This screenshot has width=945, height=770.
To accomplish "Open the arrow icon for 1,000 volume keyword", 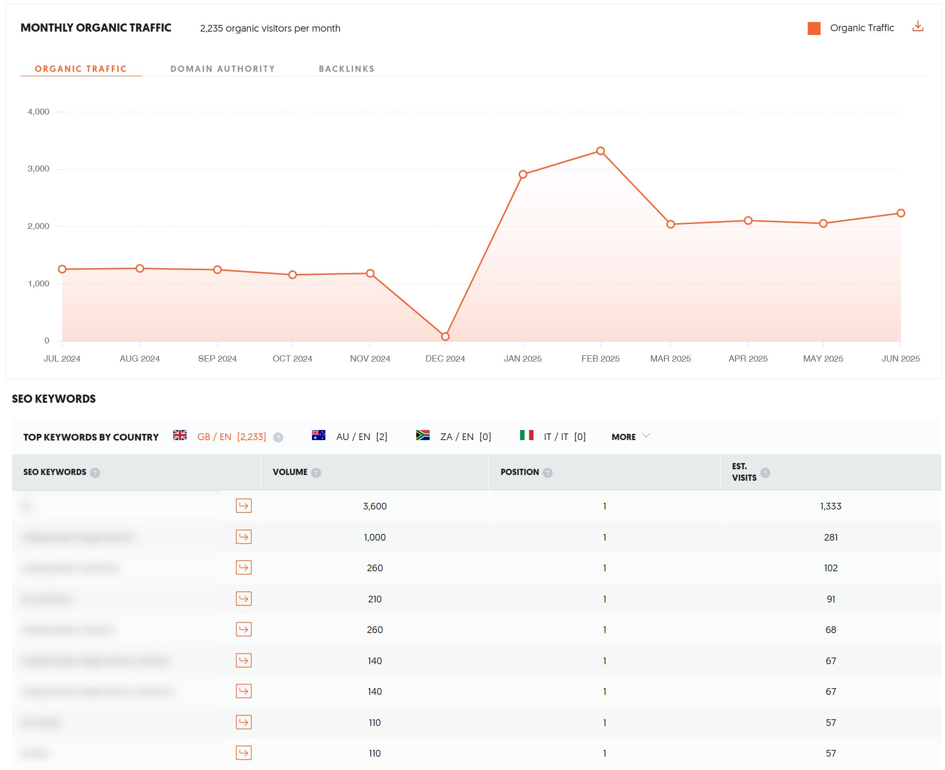I will [x=244, y=537].
